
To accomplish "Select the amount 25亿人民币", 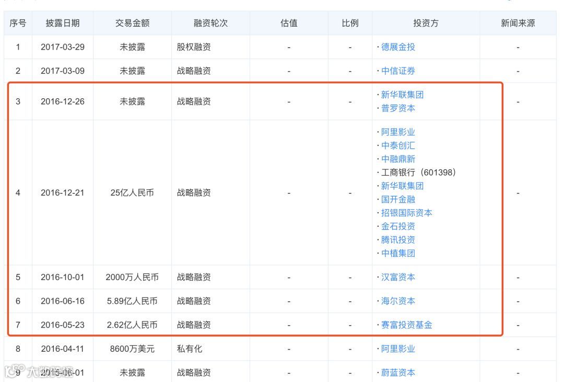I will pyautogui.click(x=132, y=193).
